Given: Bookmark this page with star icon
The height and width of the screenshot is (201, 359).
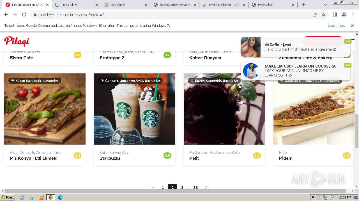Looking at the screenshot, I should [324, 15].
